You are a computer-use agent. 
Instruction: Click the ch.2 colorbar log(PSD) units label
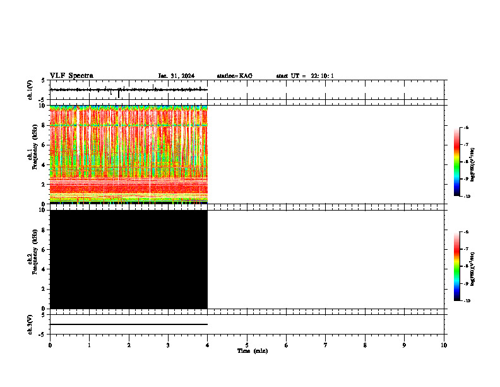[x=473, y=269]
